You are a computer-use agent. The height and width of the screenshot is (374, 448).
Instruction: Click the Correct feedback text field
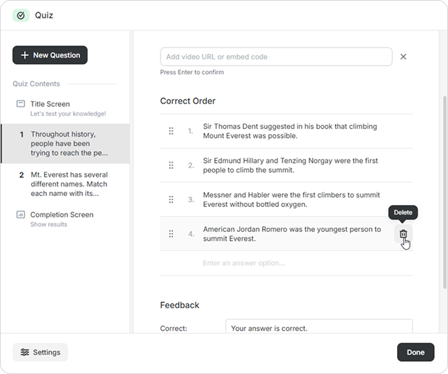tap(318, 328)
